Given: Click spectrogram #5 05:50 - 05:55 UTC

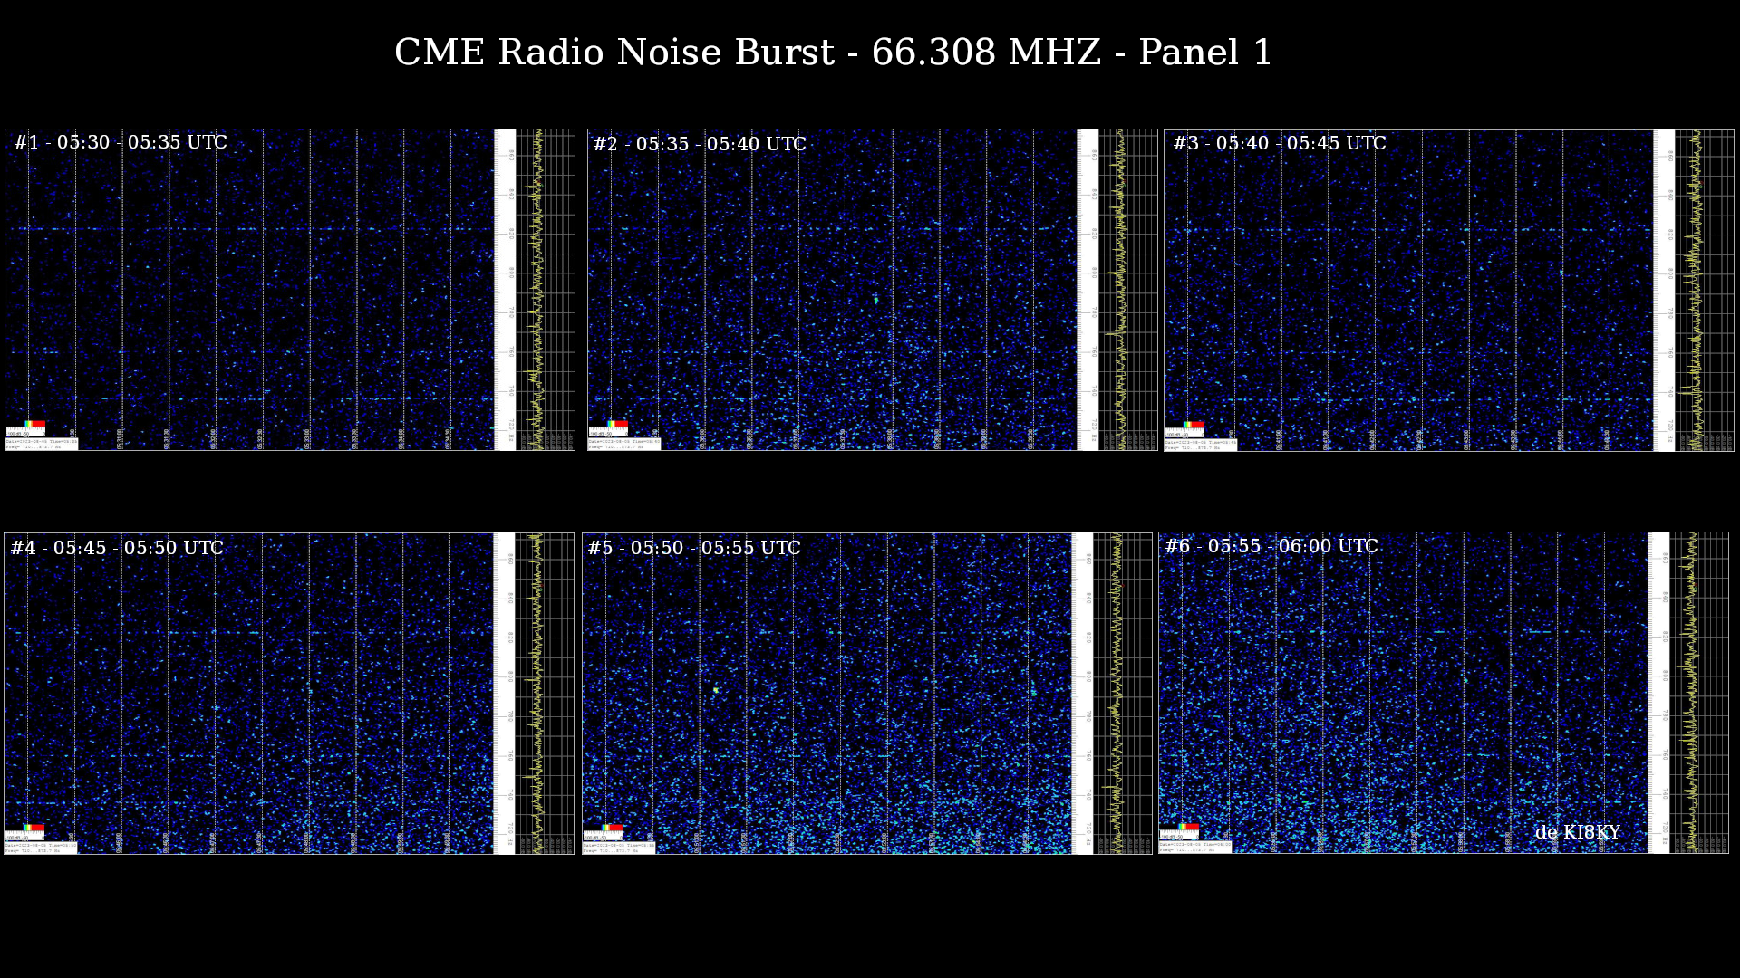Looking at the screenshot, I should click(826, 693).
